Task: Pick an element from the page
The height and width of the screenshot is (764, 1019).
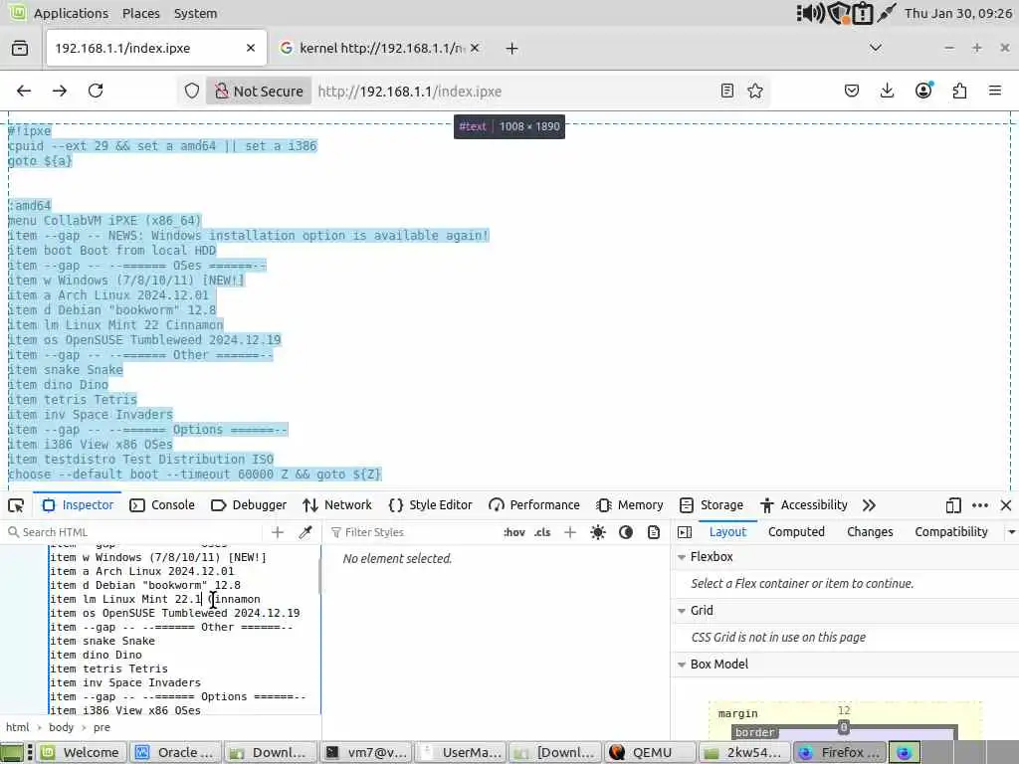Action: (16, 505)
